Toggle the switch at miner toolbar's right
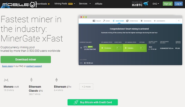 point(179,21)
